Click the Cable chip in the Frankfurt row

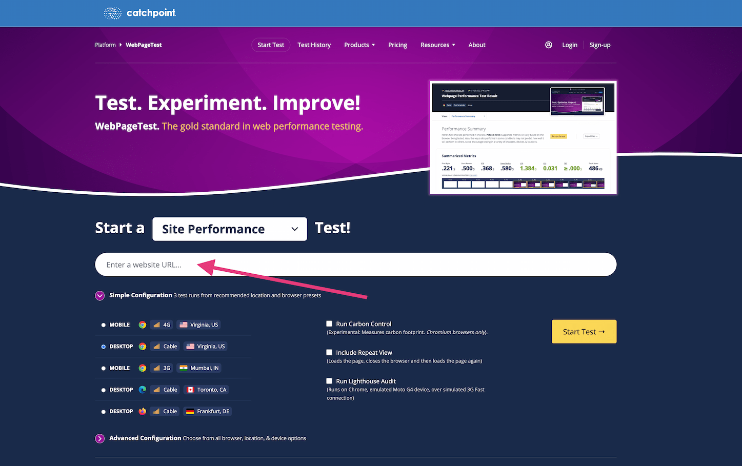165,411
